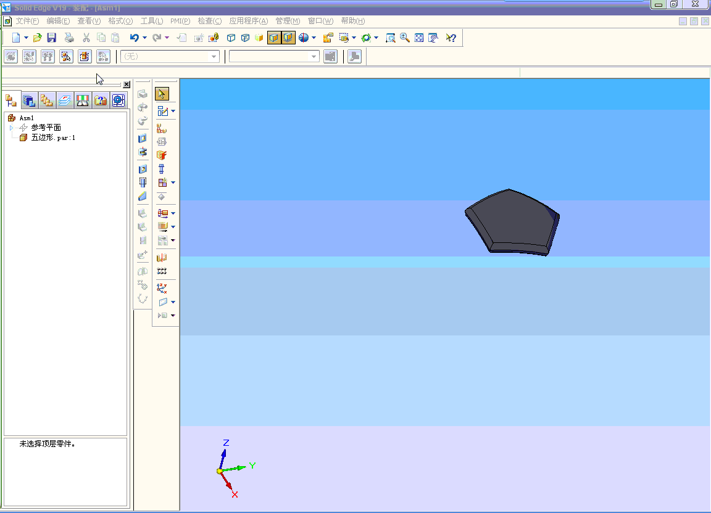Switch to the Select Tools question tab icon
This screenshot has height=513, width=711.
[101, 100]
